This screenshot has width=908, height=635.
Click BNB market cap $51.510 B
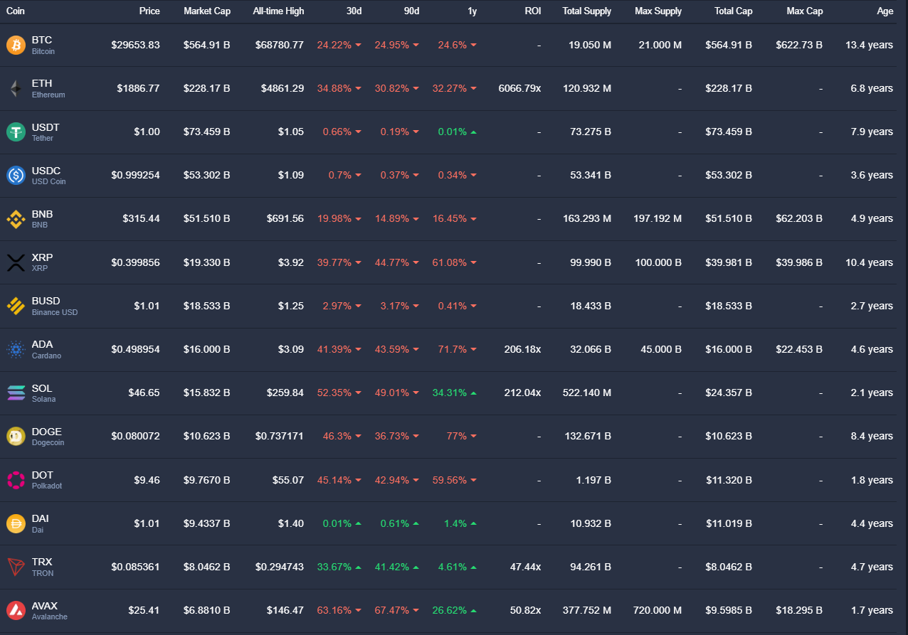pyautogui.click(x=206, y=219)
